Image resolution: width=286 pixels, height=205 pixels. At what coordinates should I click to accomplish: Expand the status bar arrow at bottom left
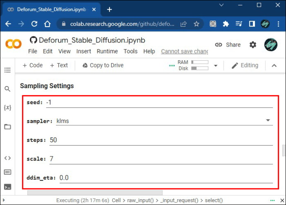pos(4,200)
